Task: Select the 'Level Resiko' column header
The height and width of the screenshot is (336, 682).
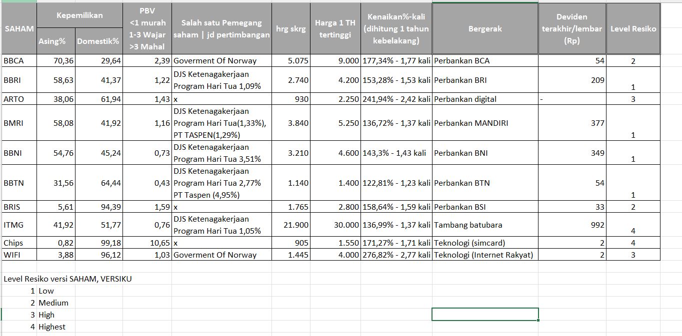Action: coord(633,29)
